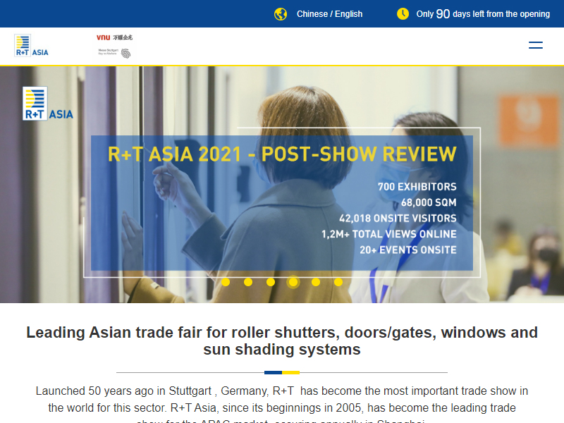564x423 pixels.
Task: Click the '90 days left' countdown text
Action: pyautogui.click(x=483, y=14)
